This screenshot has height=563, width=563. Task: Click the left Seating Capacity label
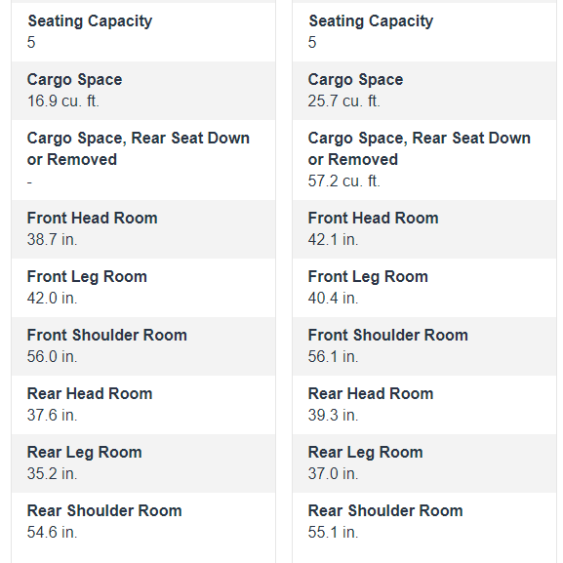pyautogui.click(x=90, y=21)
